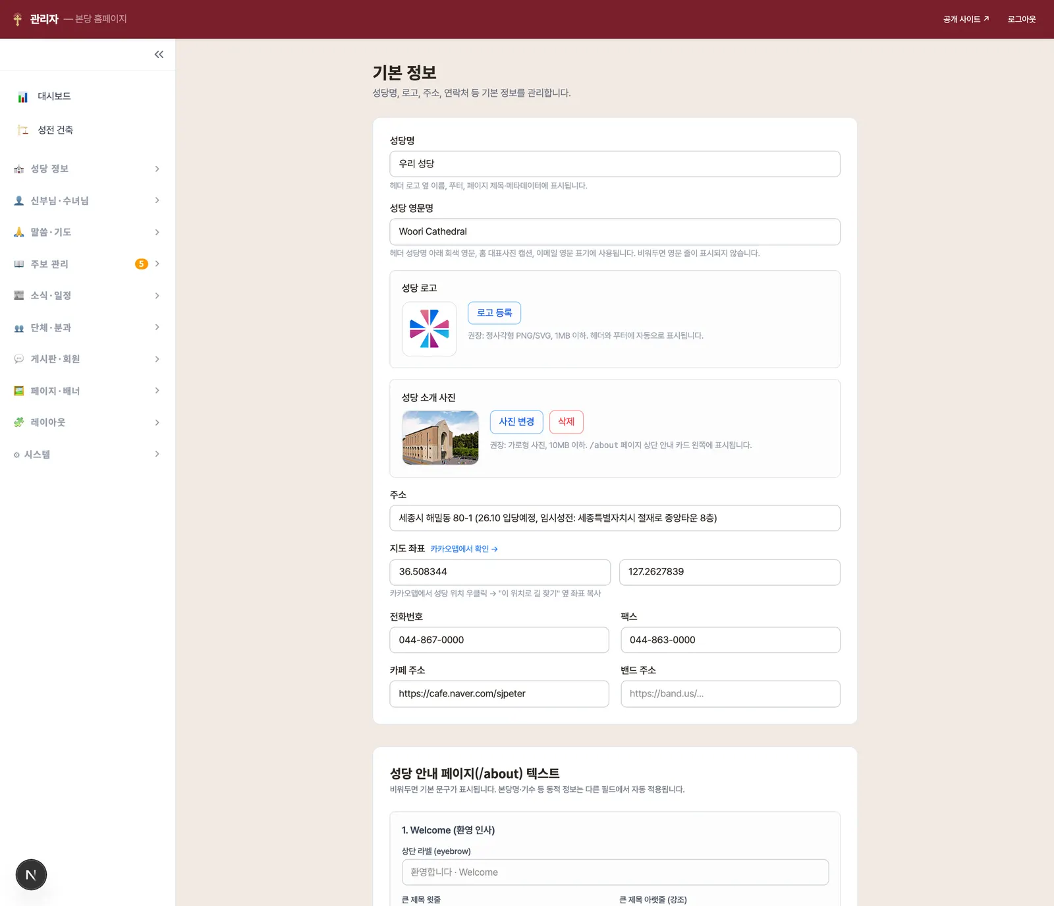Image resolution: width=1054 pixels, height=906 pixels.
Task: Click the 대시보드 bar chart icon
Action: [x=23, y=97]
